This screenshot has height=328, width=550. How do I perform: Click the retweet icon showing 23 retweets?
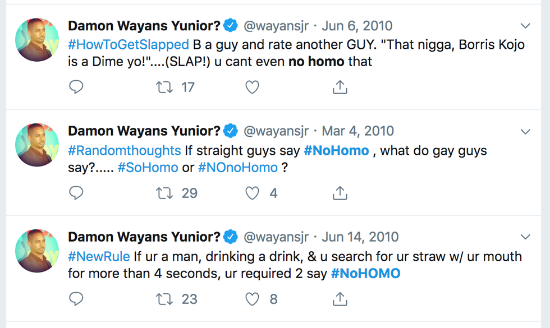[163, 299]
